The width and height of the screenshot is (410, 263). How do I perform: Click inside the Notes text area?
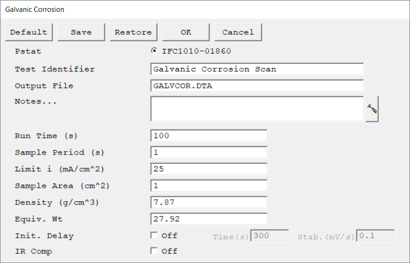coord(257,109)
